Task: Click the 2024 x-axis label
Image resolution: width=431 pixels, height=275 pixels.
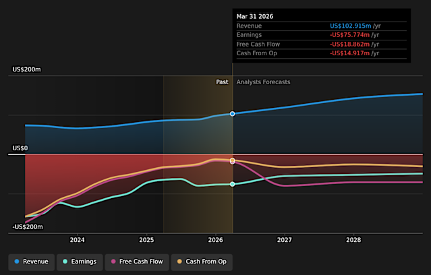Action: pyautogui.click(x=78, y=240)
